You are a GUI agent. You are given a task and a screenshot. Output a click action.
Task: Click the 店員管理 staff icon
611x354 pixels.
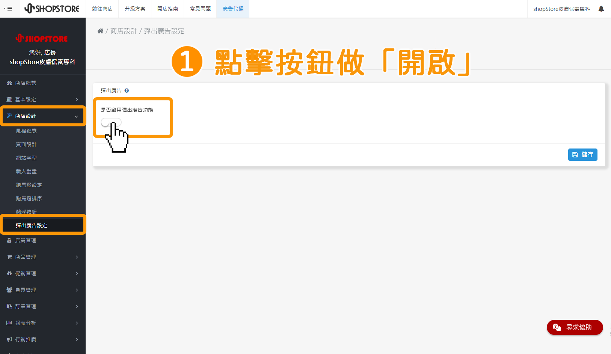(9, 240)
